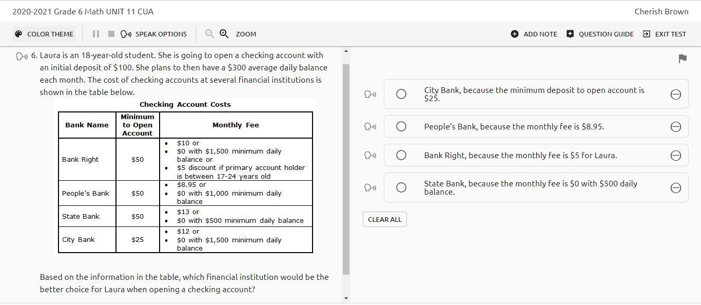Viewport: 701px width, 305px height.
Task: Play audio for question 6
Action: coord(22,56)
